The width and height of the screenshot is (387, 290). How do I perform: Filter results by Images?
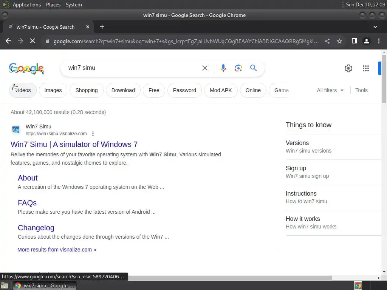(x=53, y=90)
